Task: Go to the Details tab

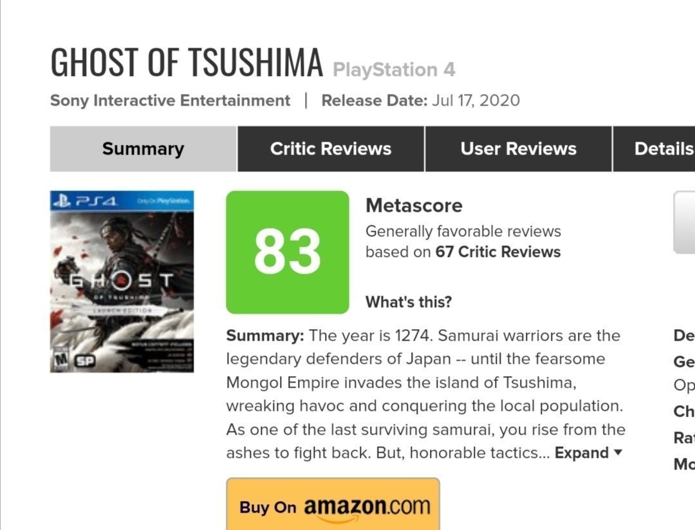Action: [663, 149]
